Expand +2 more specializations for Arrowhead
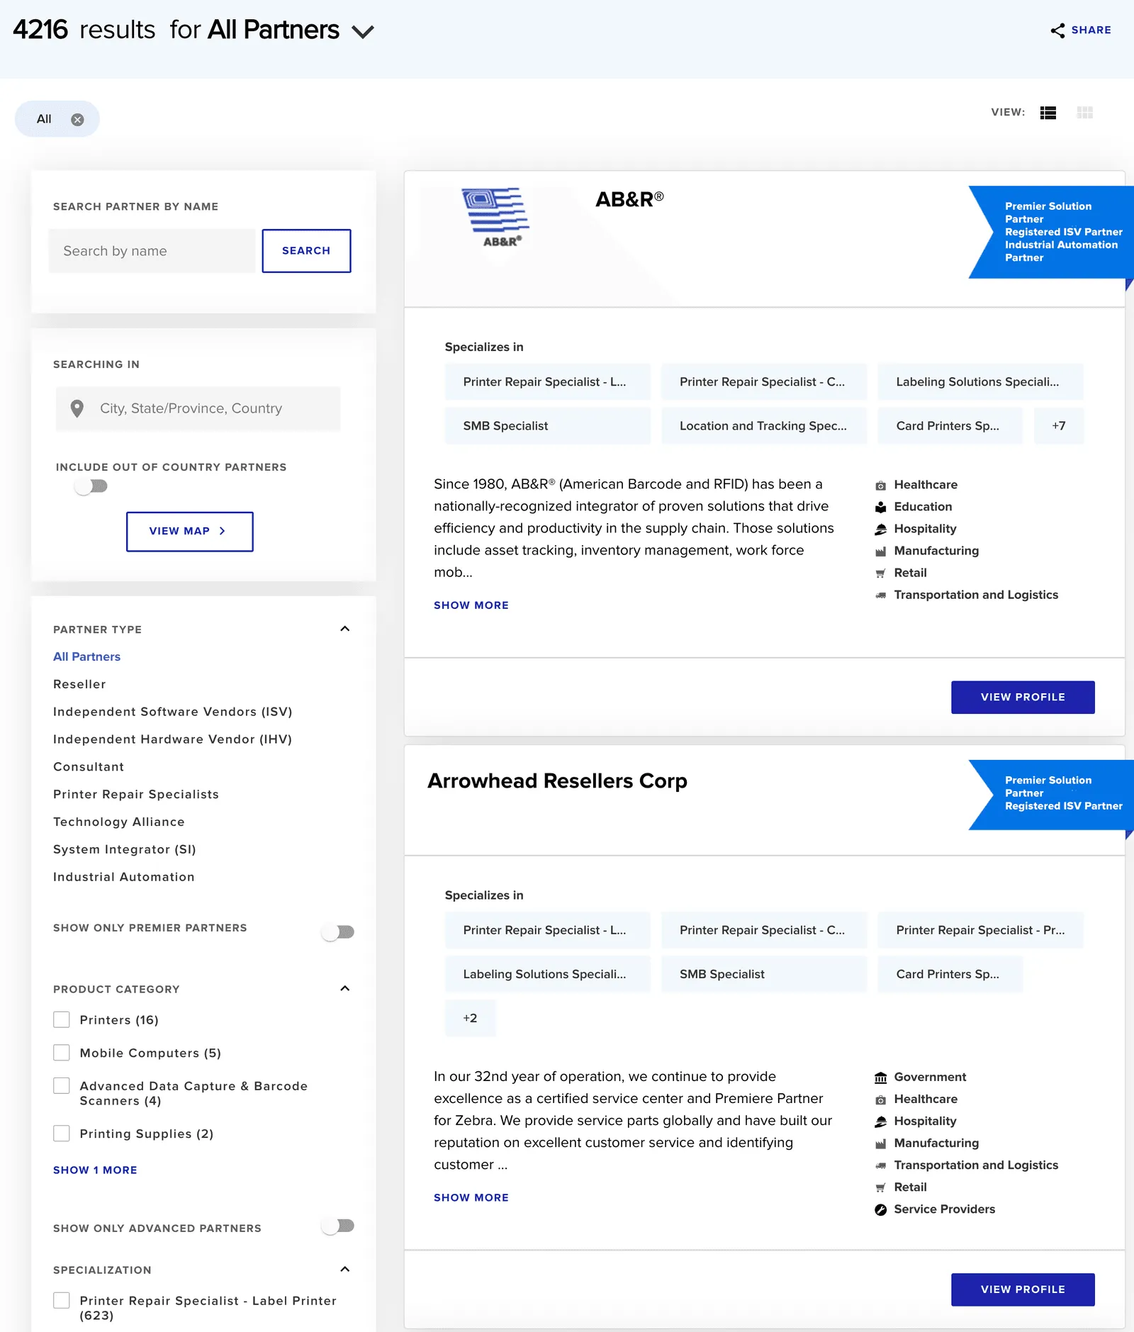 pos(471,1019)
